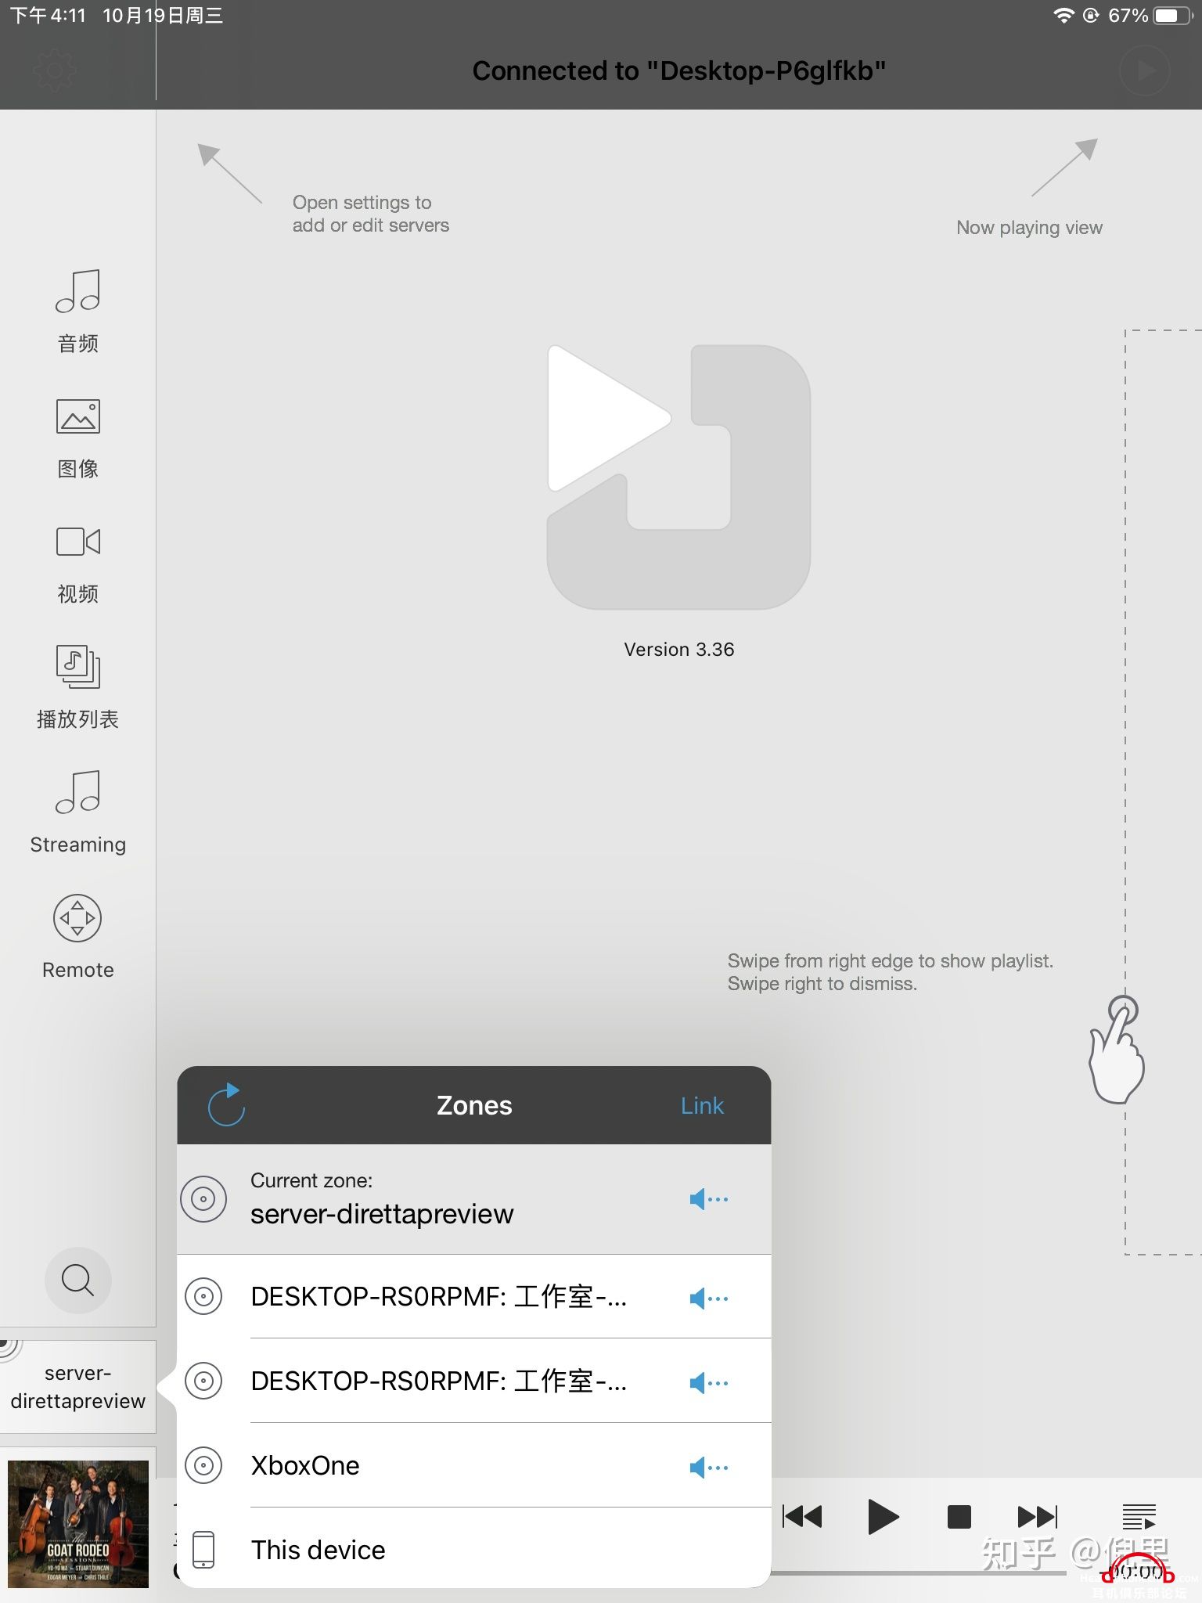Open the Streaming section

[77, 812]
